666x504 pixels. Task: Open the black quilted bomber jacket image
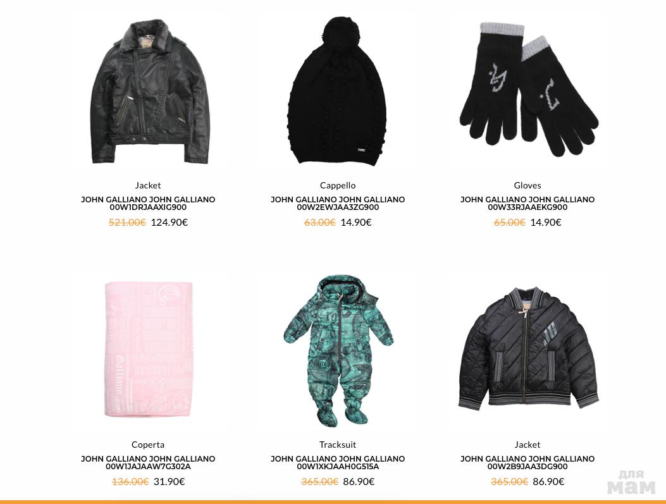click(528, 348)
